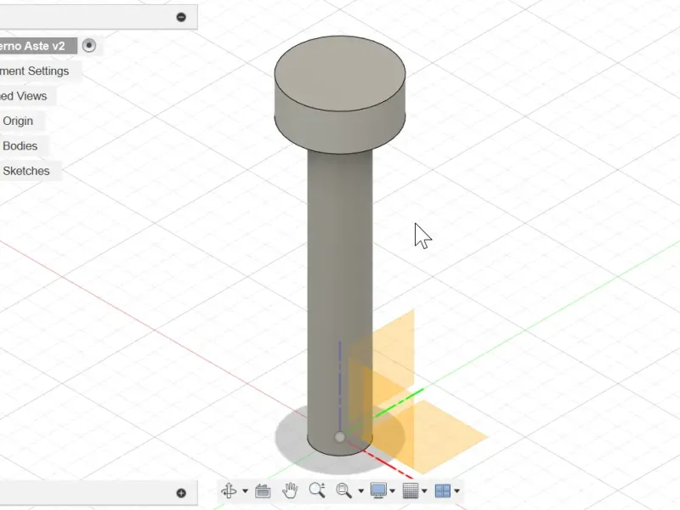The height and width of the screenshot is (510, 680).
Task: Select the Pan hand tool
Action: (290, 490)
